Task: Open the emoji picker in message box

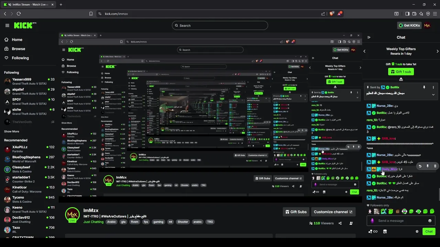Action: [430, 221]
